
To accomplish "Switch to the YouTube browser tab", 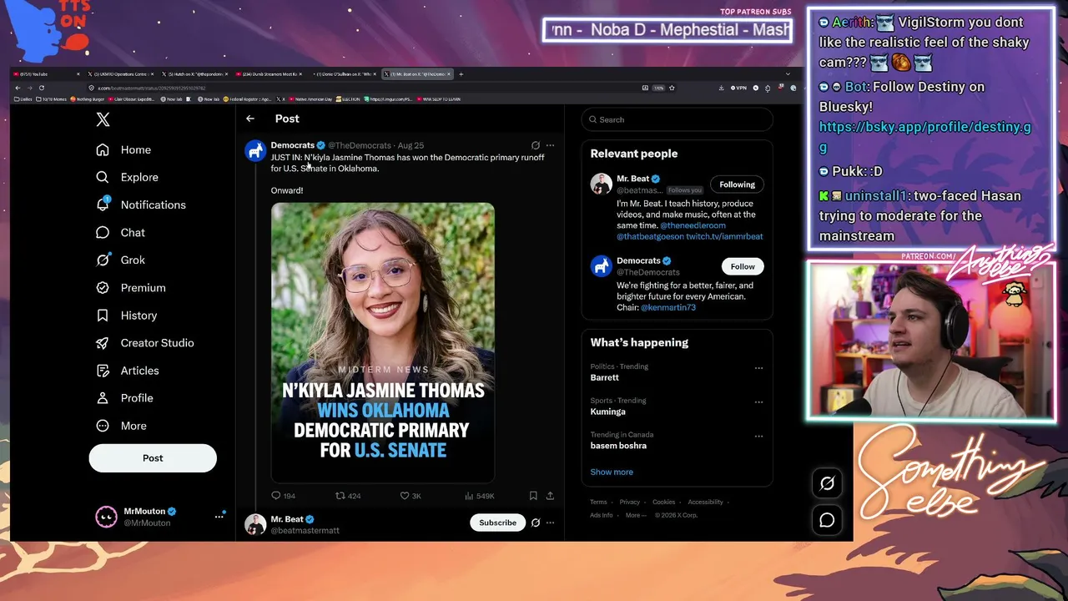I will click(46, 74).
